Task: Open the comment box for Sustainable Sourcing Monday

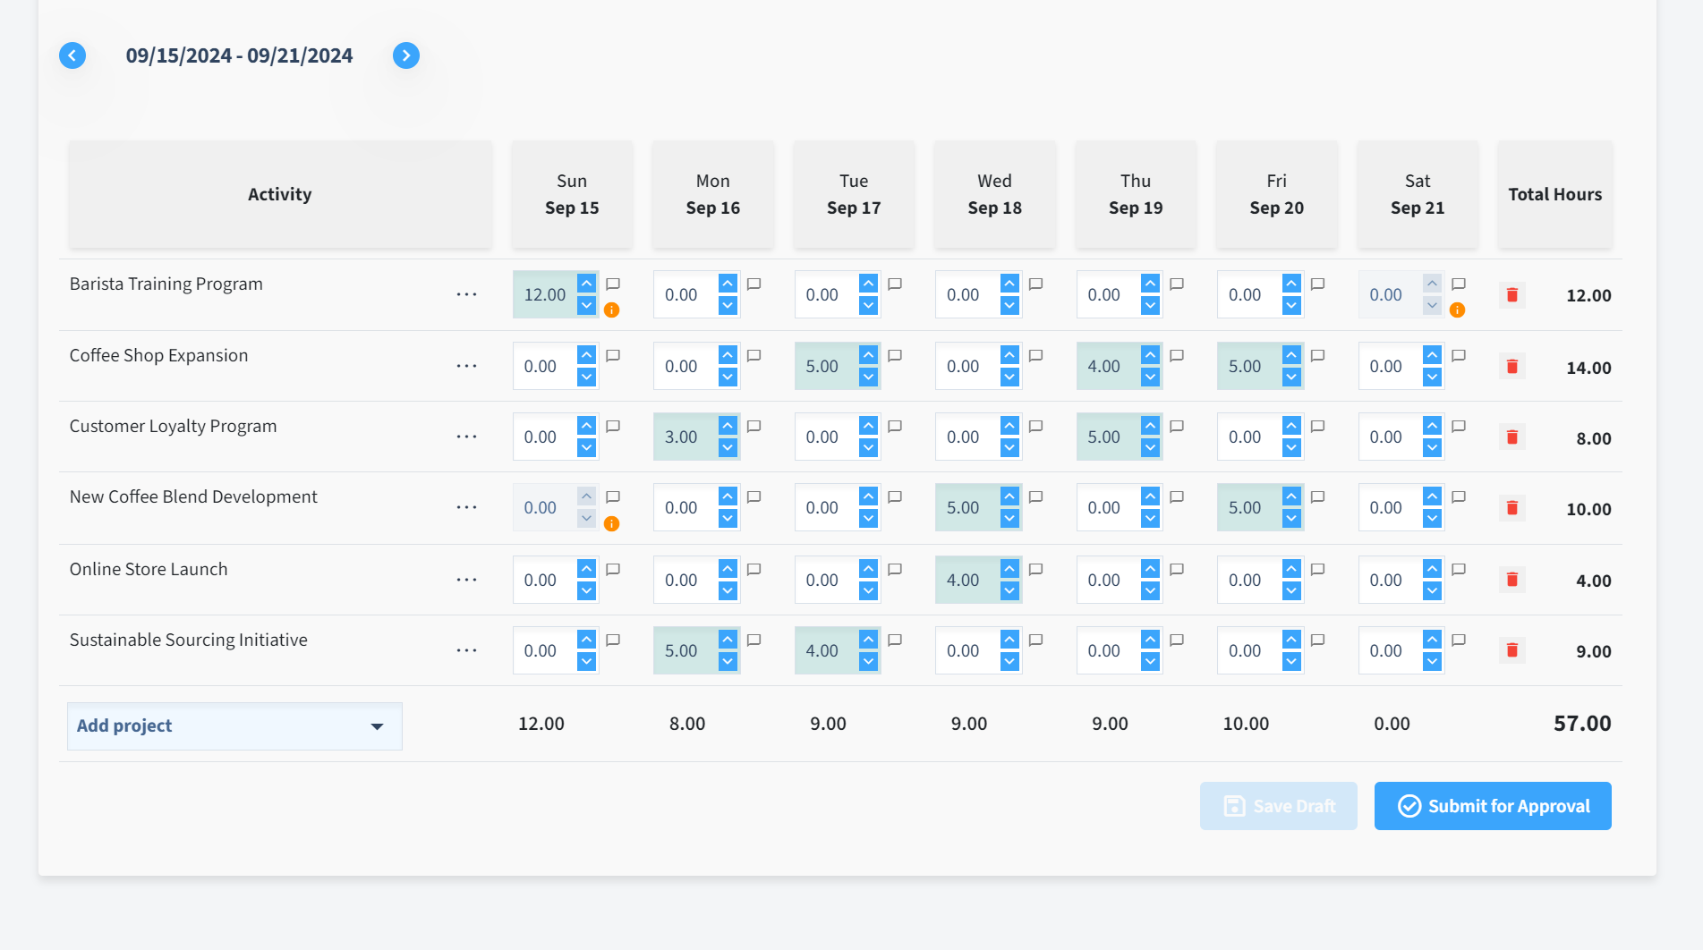Action: [754, 640]
